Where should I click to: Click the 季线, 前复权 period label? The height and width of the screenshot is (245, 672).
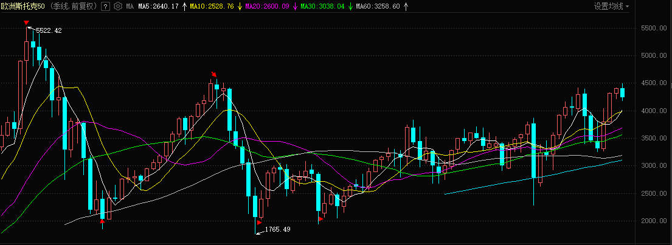73,6
